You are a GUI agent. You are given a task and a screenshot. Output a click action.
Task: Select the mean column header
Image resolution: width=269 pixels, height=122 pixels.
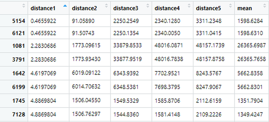click(x=245, y=8)
